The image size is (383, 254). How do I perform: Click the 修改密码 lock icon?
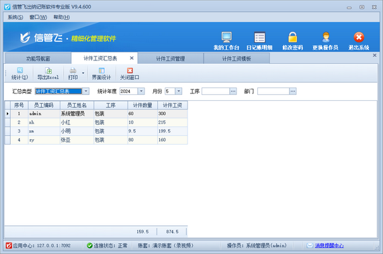(x=292, y=38)
